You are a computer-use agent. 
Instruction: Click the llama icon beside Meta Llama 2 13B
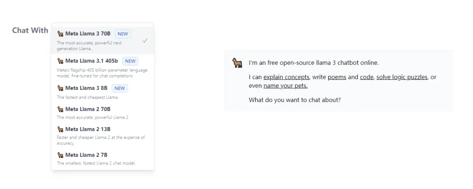[60, 129]
